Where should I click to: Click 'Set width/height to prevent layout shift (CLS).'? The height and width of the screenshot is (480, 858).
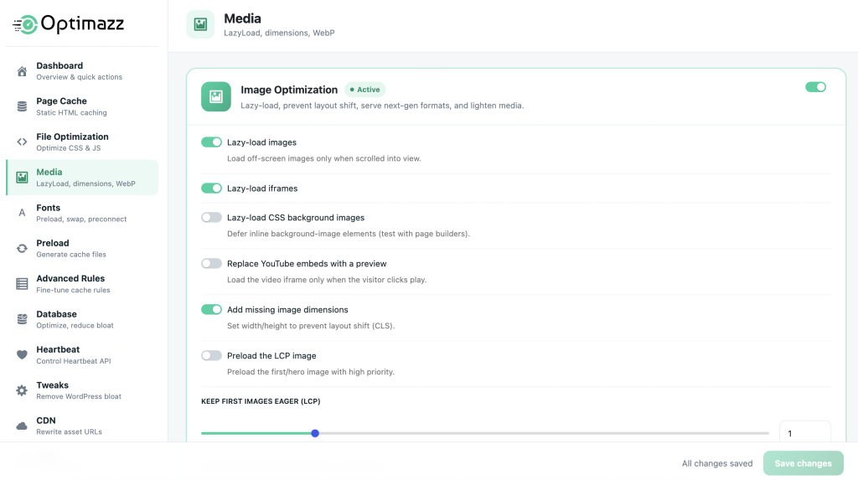point(311,326)
